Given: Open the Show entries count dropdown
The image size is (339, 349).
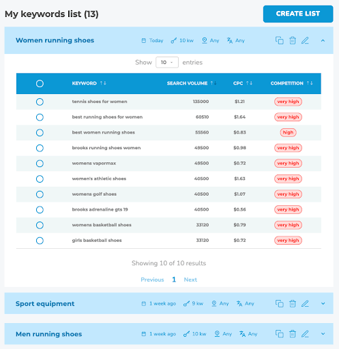Looking at the screenshot, I should click(167, 62).
